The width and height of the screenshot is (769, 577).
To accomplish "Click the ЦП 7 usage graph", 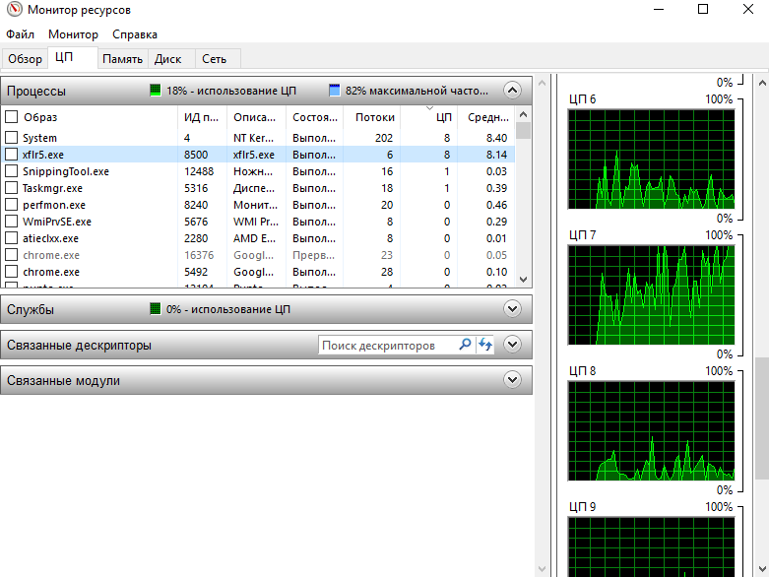I will [x=651, y=295].
